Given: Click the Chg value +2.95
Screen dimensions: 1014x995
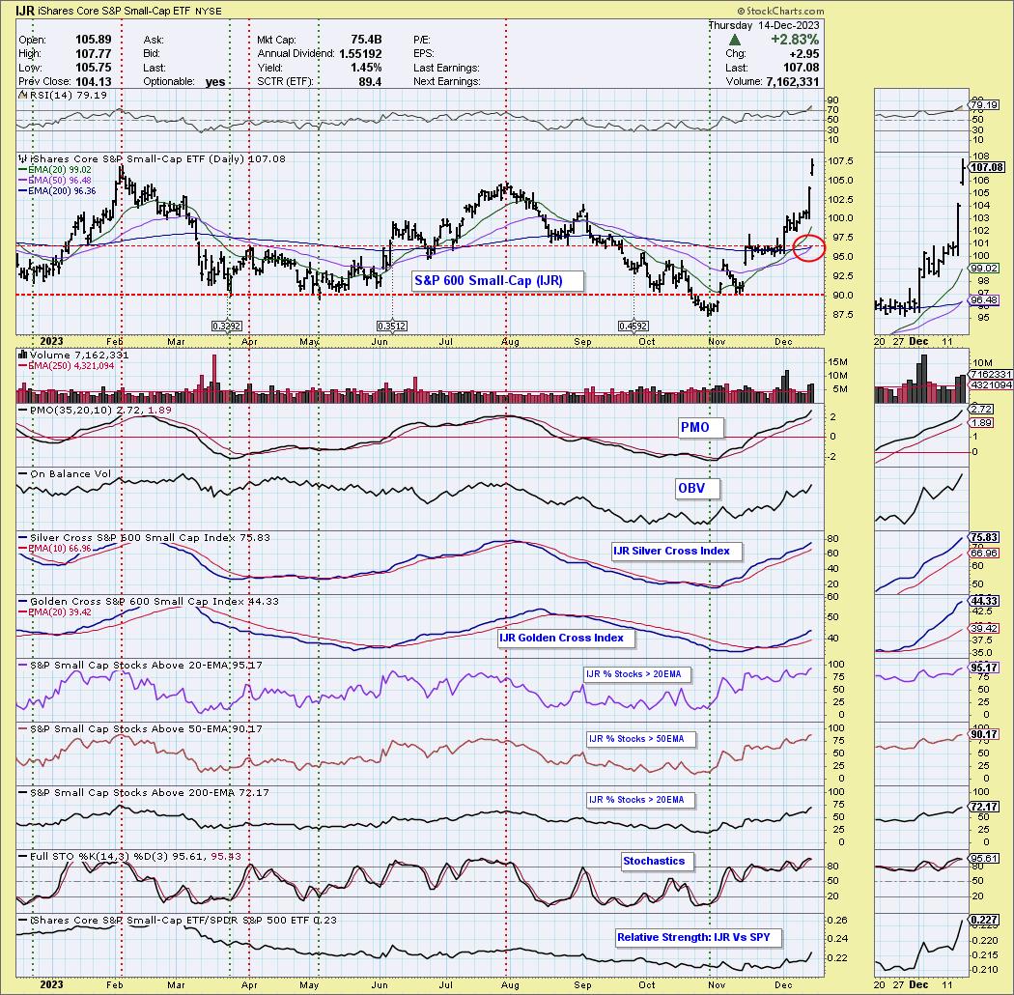Looking at the screenshot, I should click(804, 54).
